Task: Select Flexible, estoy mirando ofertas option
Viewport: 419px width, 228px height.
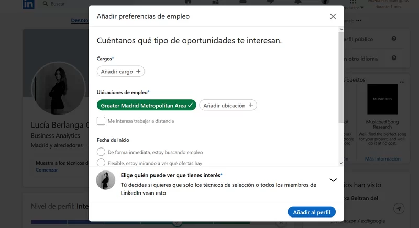Action: click(101, 163)
